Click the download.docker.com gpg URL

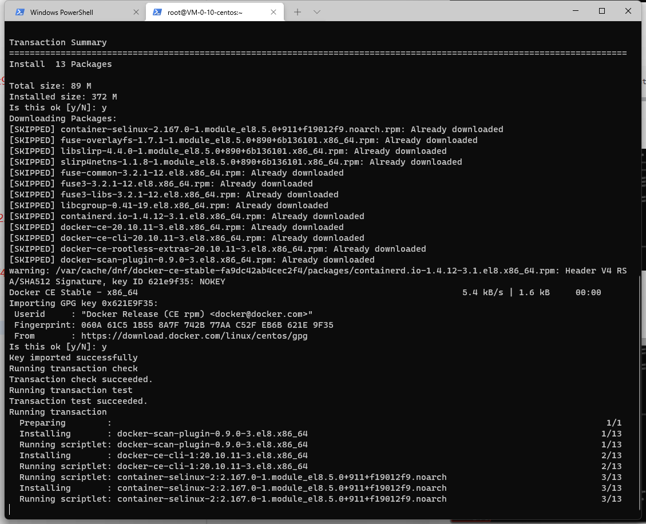(195, 336)
